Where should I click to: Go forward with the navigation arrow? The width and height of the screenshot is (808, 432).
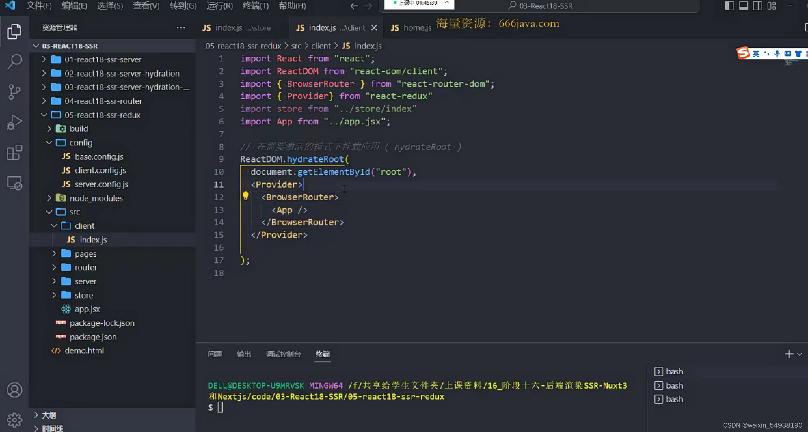pyautogui.click(x=368, y=6)
